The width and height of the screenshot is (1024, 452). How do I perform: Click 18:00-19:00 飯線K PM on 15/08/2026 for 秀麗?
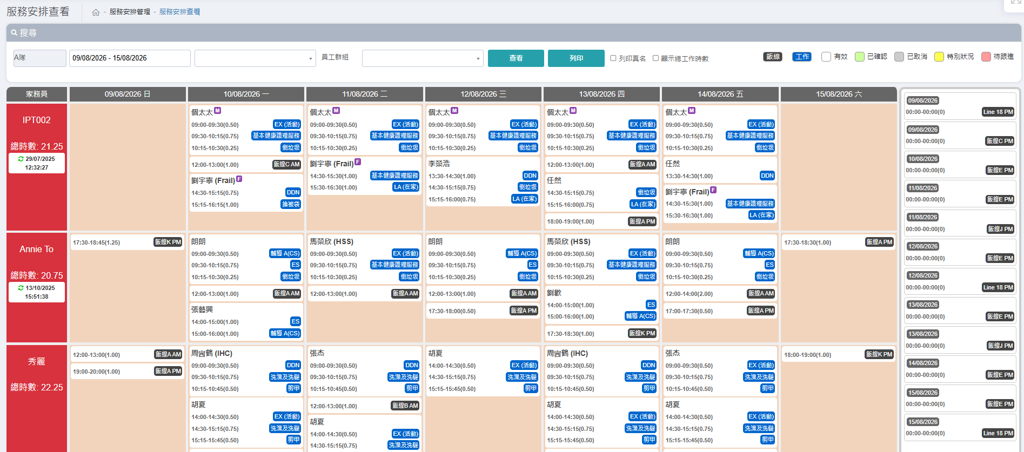click(839, 355)
